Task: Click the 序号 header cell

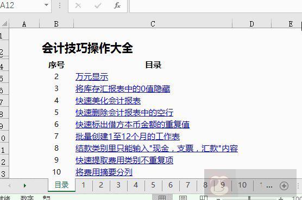Action: pyautogui.click(x=56, y=65)
